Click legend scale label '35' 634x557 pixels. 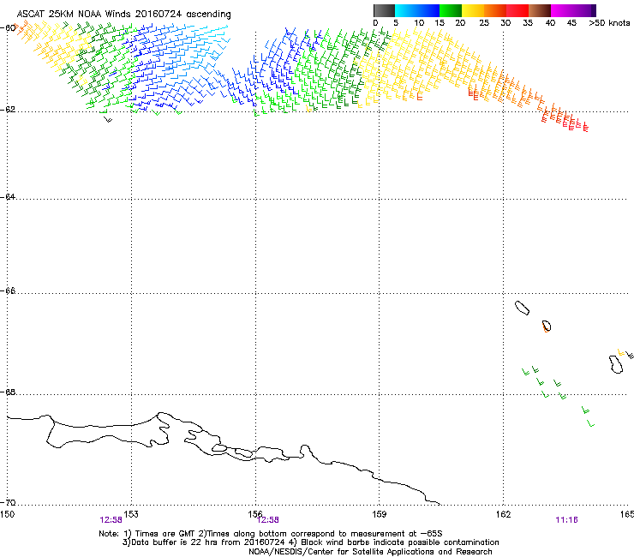(x=528, y=23)
